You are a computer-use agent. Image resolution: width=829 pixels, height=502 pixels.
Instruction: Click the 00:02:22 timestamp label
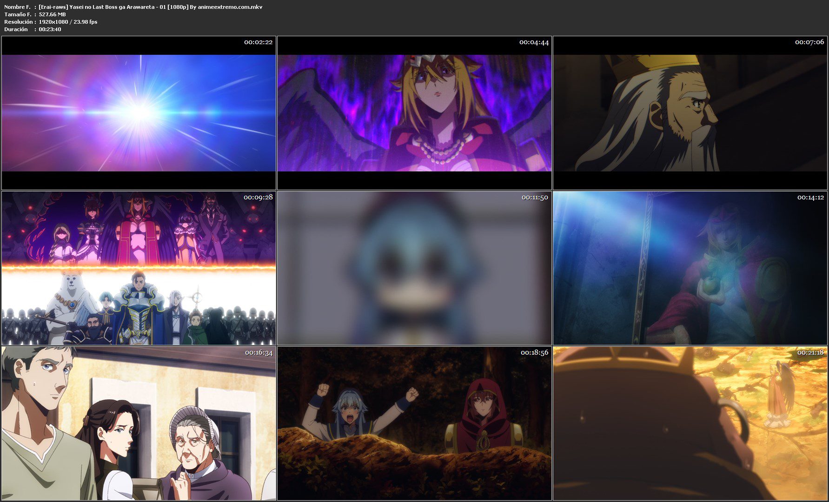pyautogui.click(x=258, y=42)
